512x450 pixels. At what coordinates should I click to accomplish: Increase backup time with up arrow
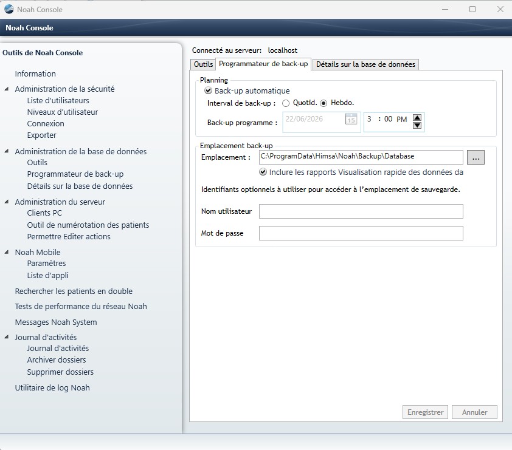(x=417, y=118)
